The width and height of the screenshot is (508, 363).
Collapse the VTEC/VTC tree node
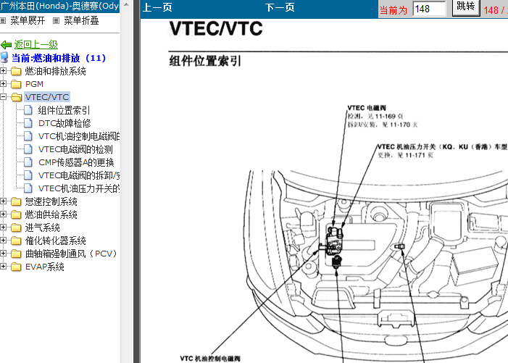click(x=3, y=96)
